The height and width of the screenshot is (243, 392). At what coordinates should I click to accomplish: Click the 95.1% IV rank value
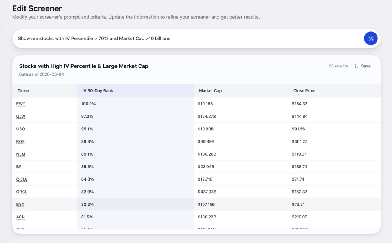(87, 129)
